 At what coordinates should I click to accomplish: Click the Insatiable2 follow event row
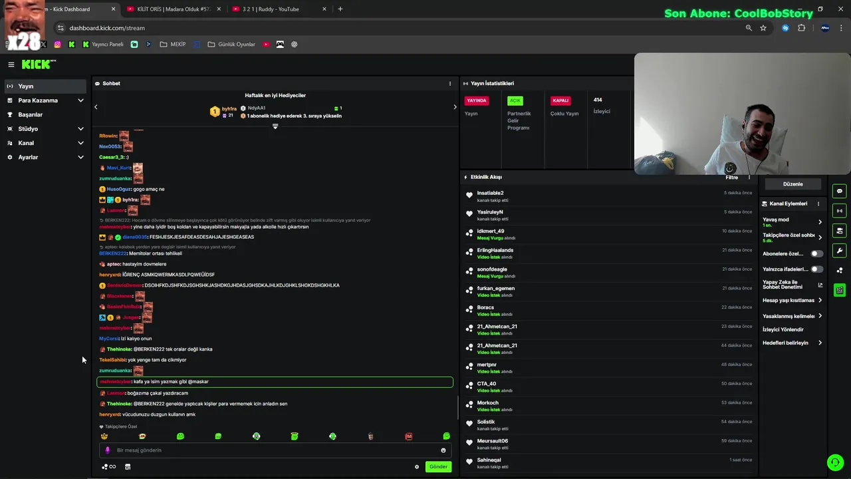coord(609,196)
